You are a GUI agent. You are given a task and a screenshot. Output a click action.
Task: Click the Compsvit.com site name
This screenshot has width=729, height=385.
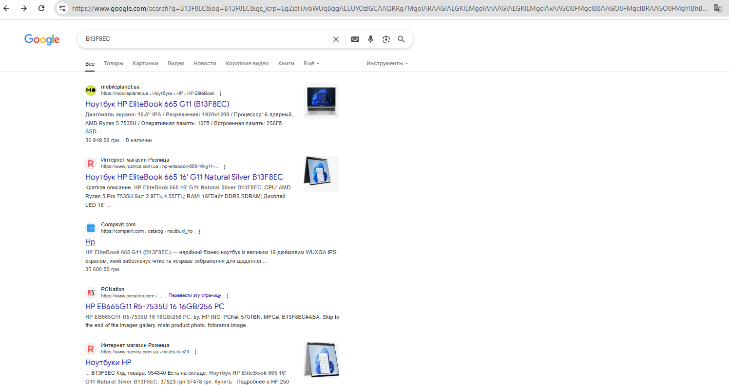point(118,224)
